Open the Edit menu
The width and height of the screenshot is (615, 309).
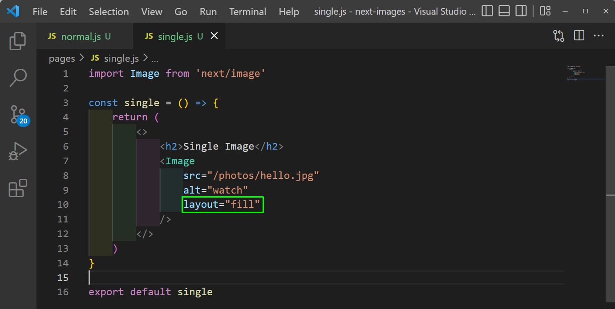click(68, 12)
